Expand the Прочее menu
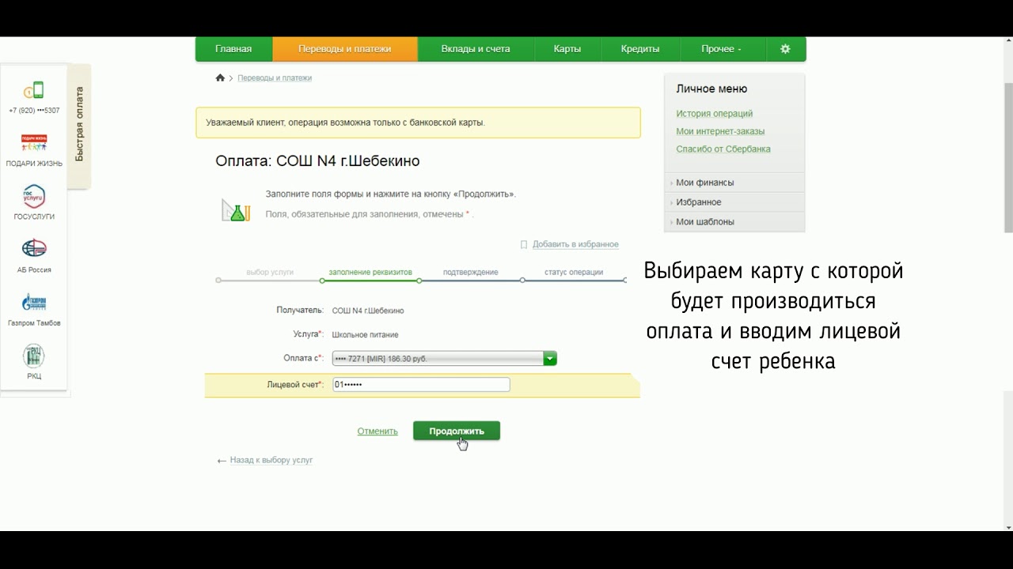 point(722,49)
